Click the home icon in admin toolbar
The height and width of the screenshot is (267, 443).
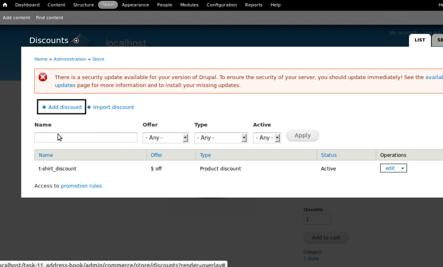(5, 5)
